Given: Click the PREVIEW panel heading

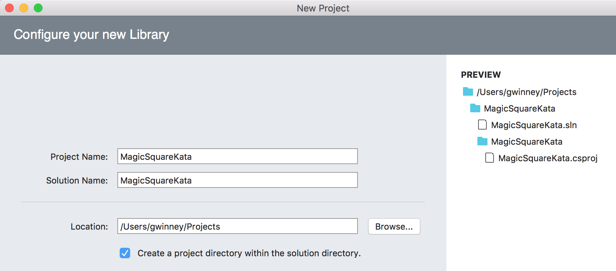Looking at the screenshot, I should point(481,75).
